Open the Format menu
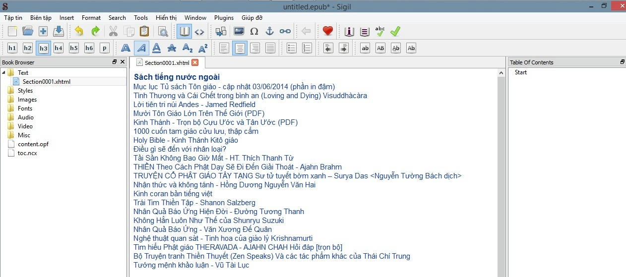The image size is (626, 277). tap(91, 17)
